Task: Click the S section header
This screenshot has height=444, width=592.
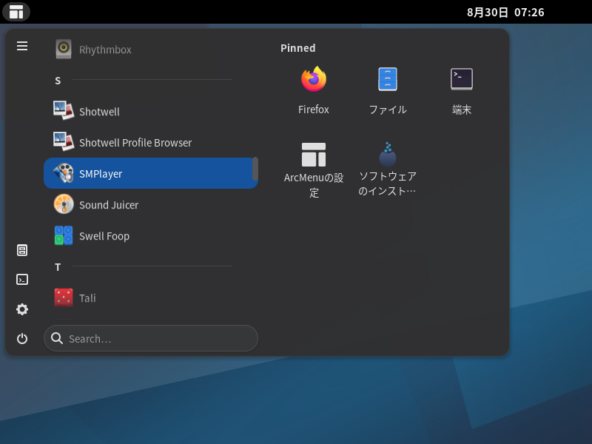Action: [x=58, y=81]
